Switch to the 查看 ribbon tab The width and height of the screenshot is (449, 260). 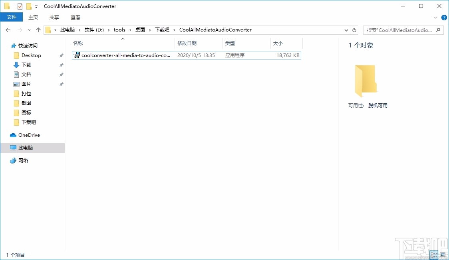(x=75, y=17)
